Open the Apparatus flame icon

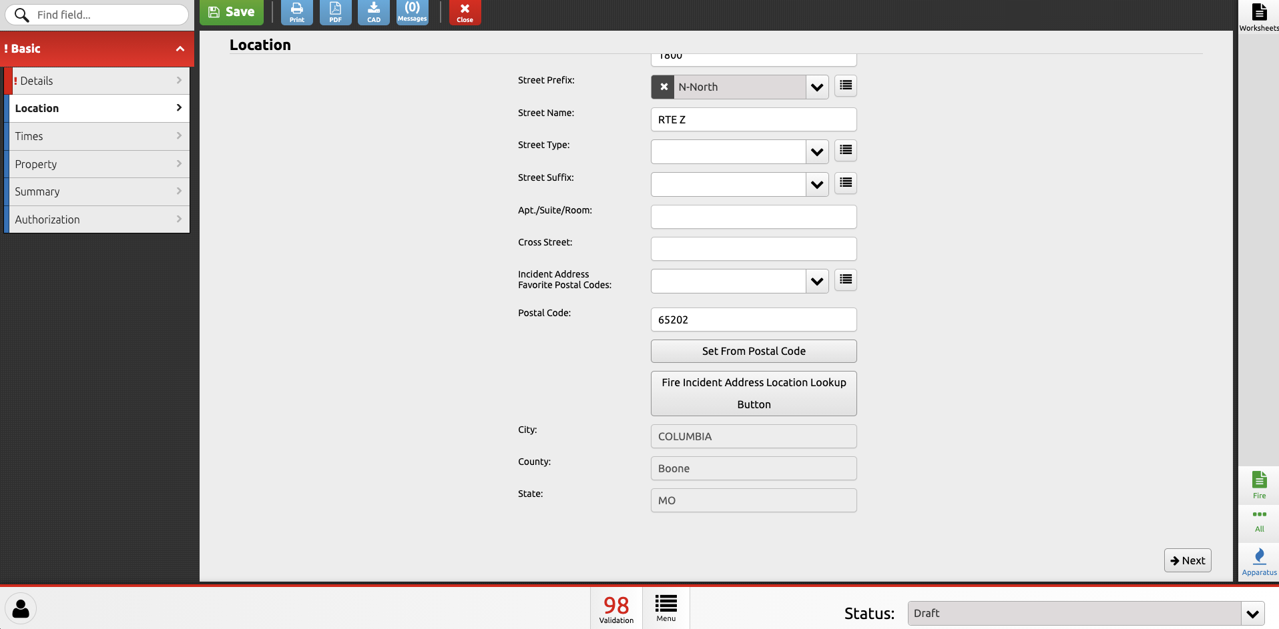(x=1259, y=562)
